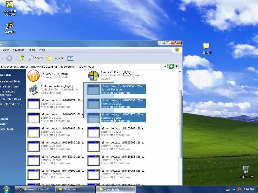Toggle the Folders pane
This screenshot has height=193, width=258.
click(x=55, y=58)
